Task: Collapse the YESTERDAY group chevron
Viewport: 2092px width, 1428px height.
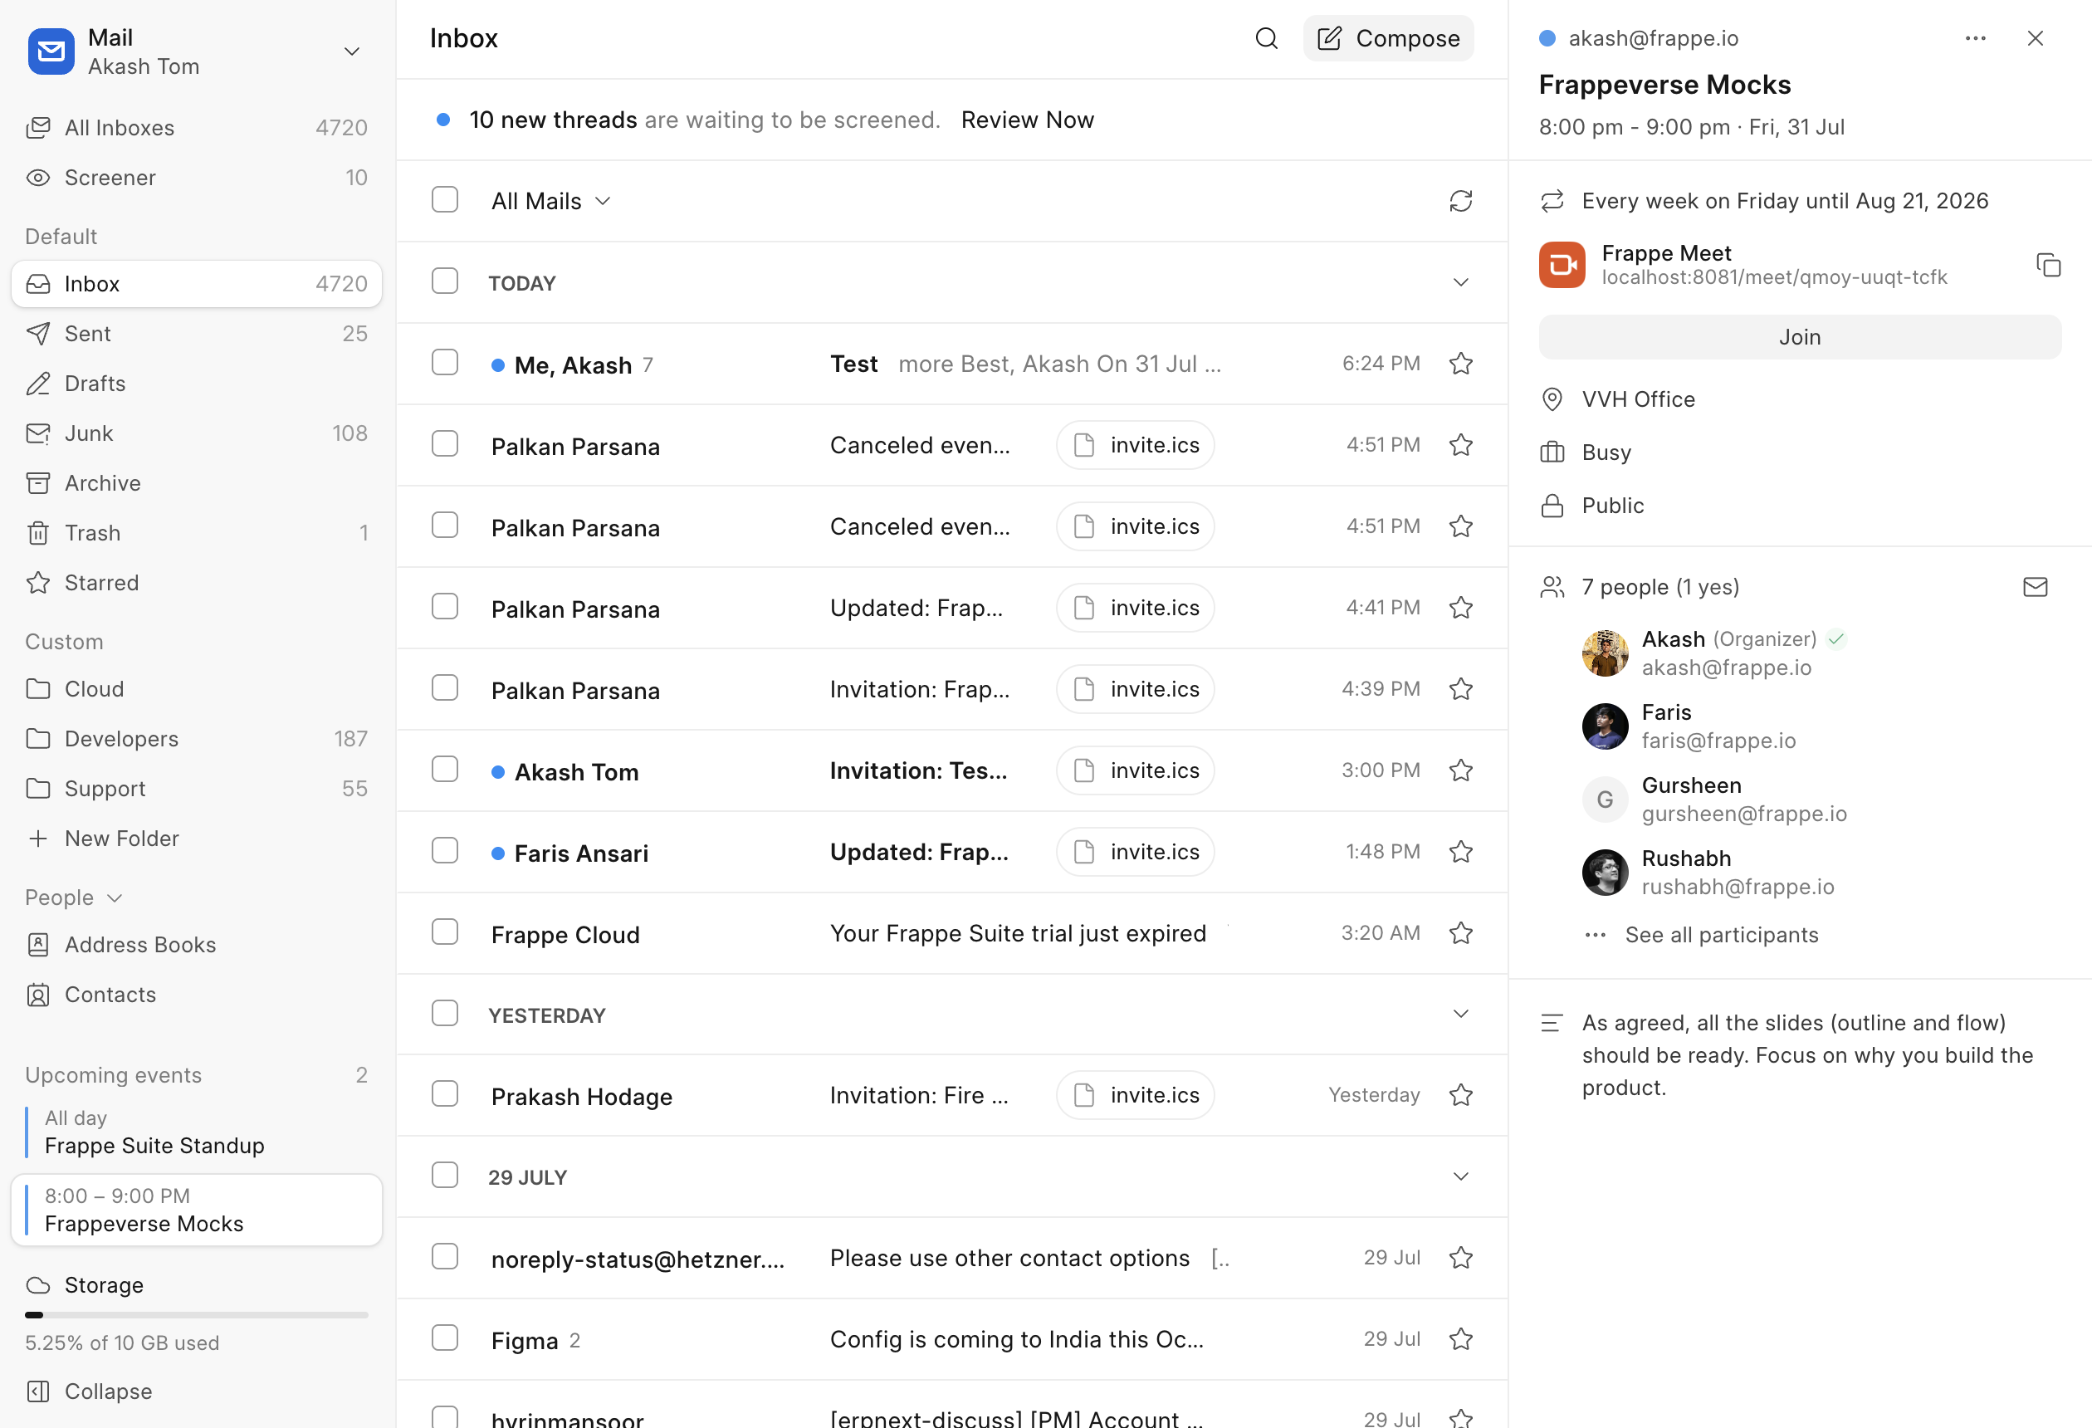Action: click(x=1460, y=1014)
